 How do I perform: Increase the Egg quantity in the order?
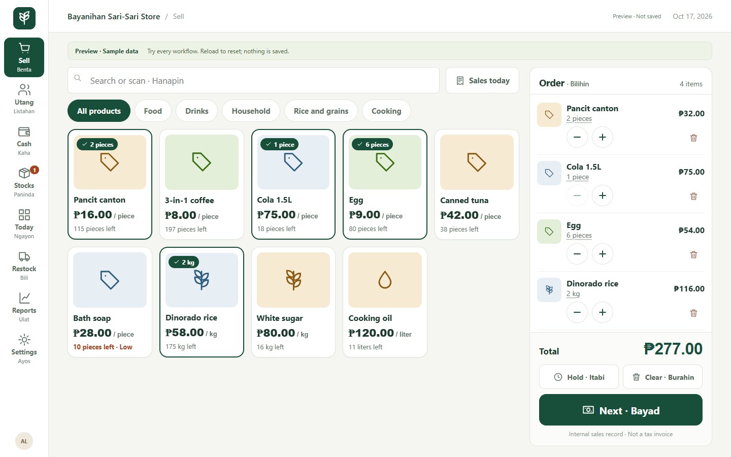(603, 254)
